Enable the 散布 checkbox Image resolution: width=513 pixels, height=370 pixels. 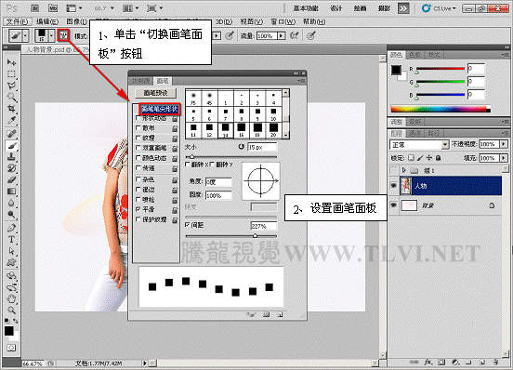[138, 128]
